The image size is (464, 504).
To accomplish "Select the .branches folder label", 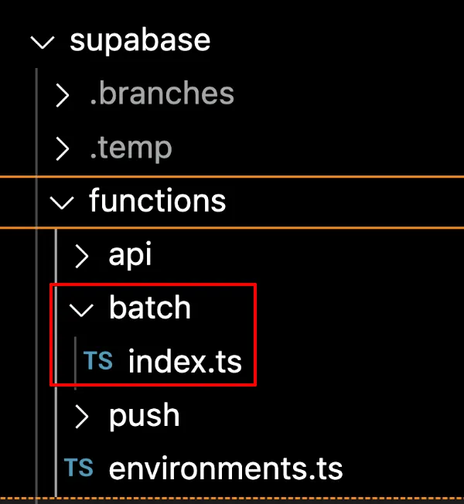I will [162, 94].
